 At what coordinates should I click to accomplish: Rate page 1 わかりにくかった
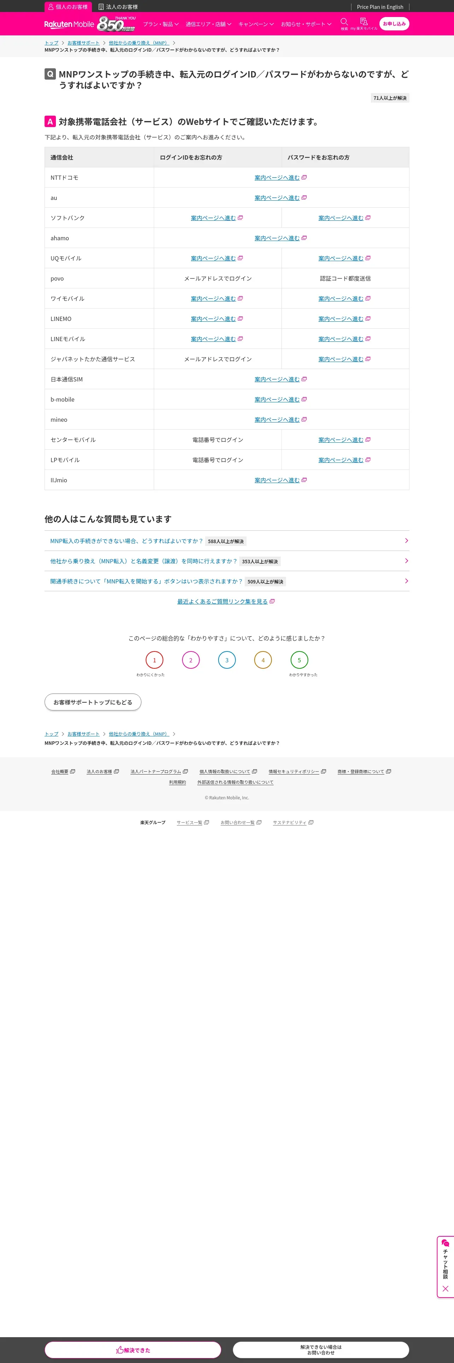click(154, 660)
